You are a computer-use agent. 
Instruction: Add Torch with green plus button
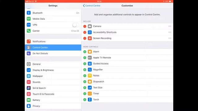85,100
